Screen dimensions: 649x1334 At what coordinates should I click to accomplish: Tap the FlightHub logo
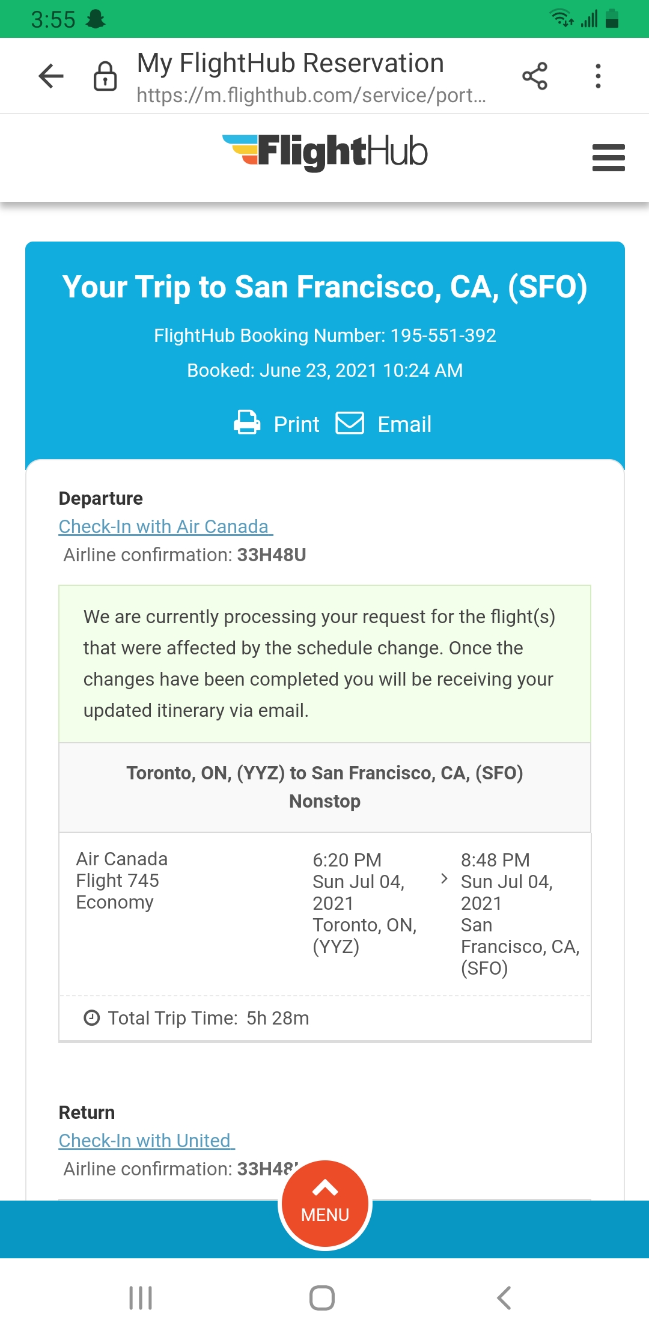[324, 152]
